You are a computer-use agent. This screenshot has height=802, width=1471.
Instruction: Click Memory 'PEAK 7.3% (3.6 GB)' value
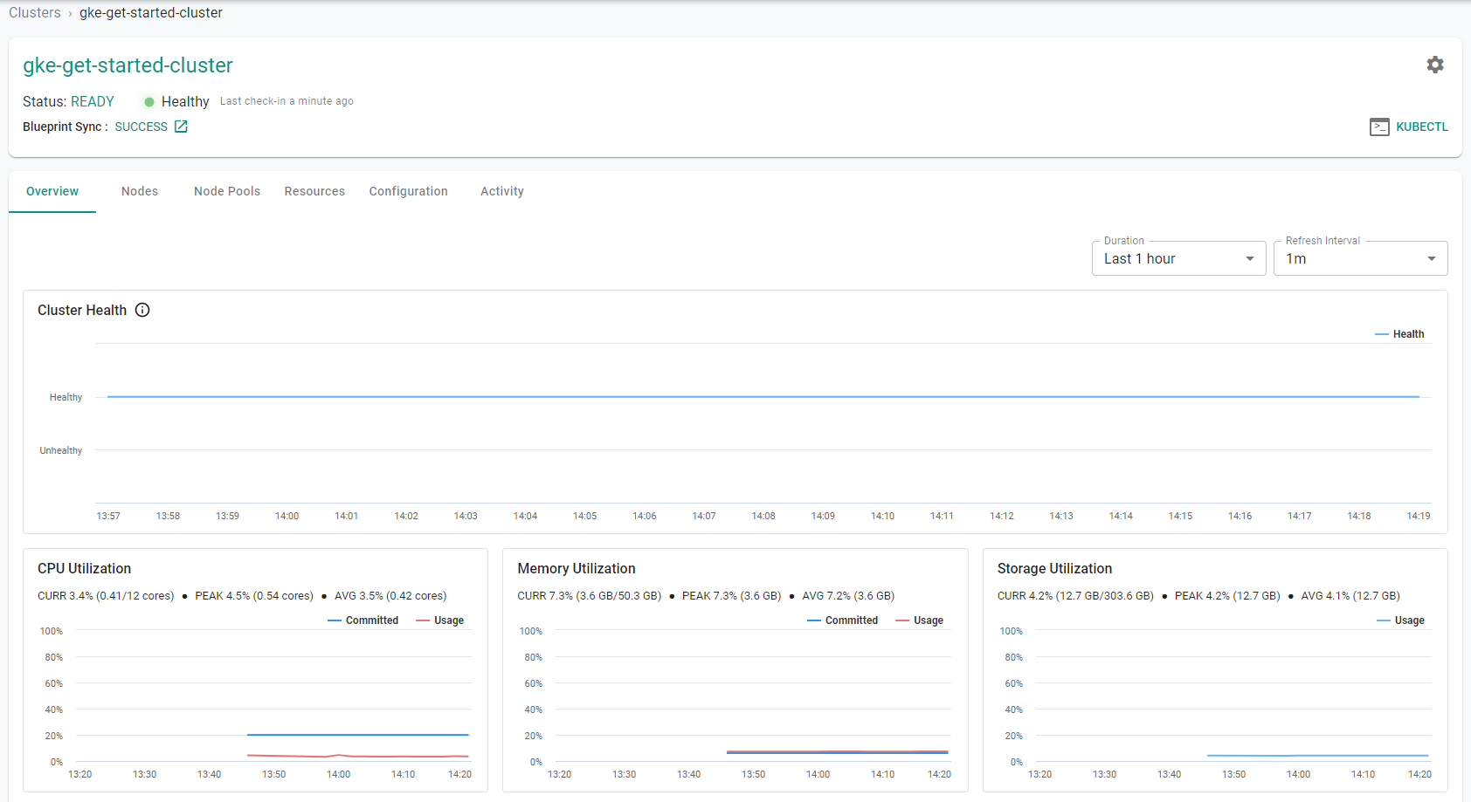coord(732,596)
